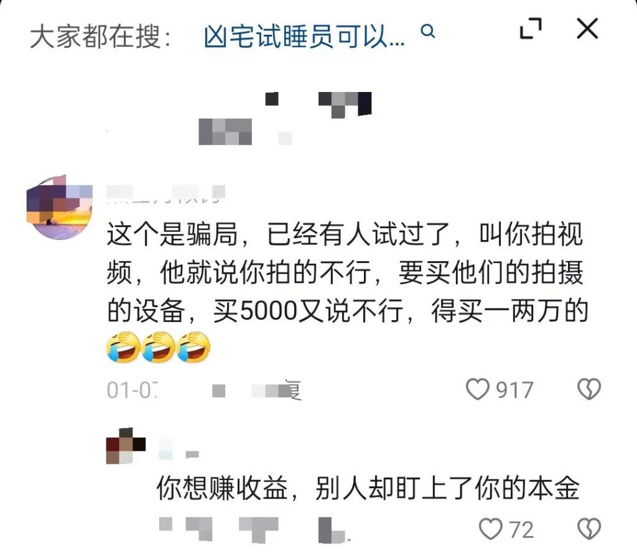Open the first commenter's sunset avatar
The image size is (637, 559).
pos(59,208)
